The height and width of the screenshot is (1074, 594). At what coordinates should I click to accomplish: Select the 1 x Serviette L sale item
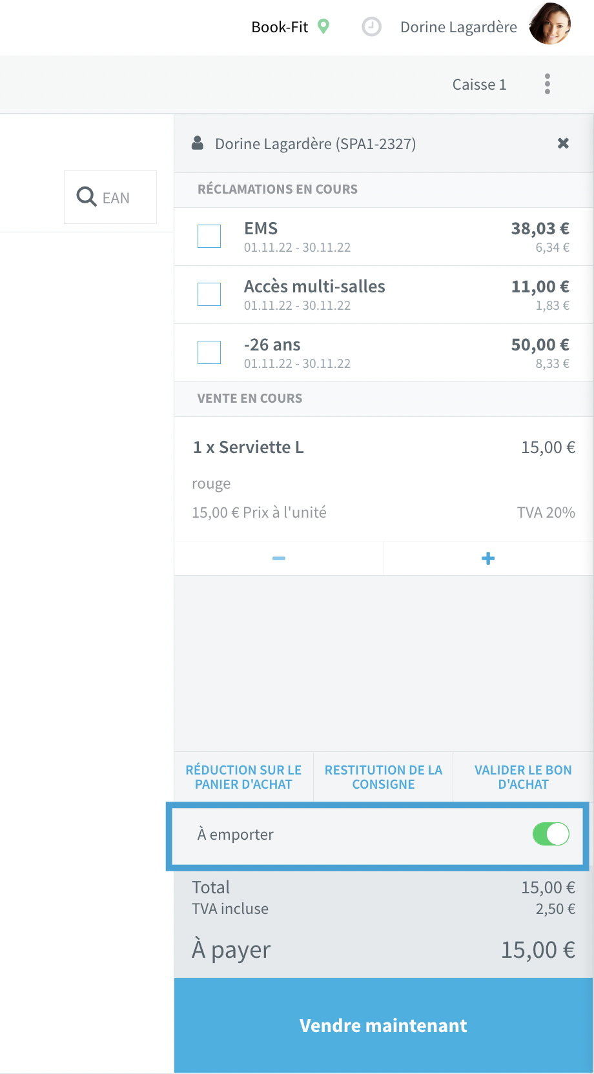point(384,479)
